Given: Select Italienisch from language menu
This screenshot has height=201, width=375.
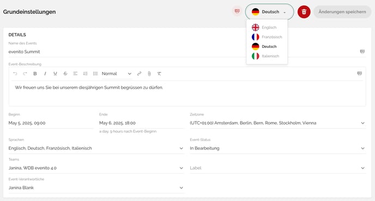Looking at the screenshot, I should 267,56.
